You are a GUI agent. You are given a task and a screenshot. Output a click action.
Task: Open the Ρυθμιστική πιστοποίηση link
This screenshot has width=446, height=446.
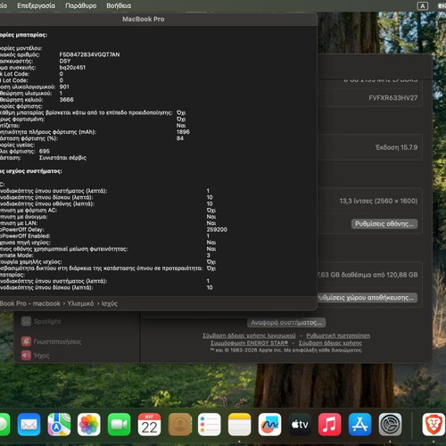point(338,335)
